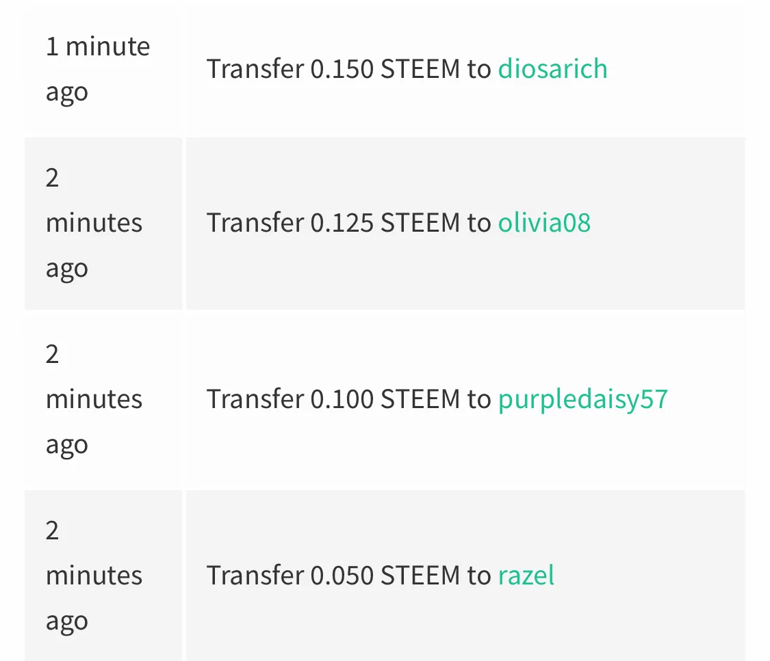Screen dimensions: 770x661
Task: Open the diosarich account link
Action: [552, 68]
